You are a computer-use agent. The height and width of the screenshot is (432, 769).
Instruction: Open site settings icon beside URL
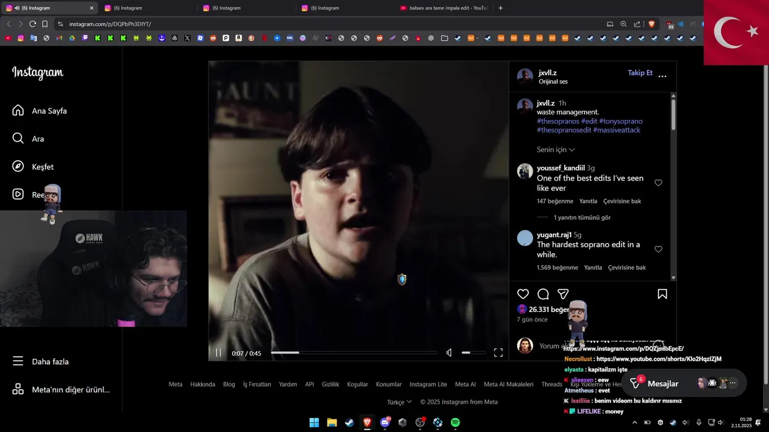click(60, 24)
